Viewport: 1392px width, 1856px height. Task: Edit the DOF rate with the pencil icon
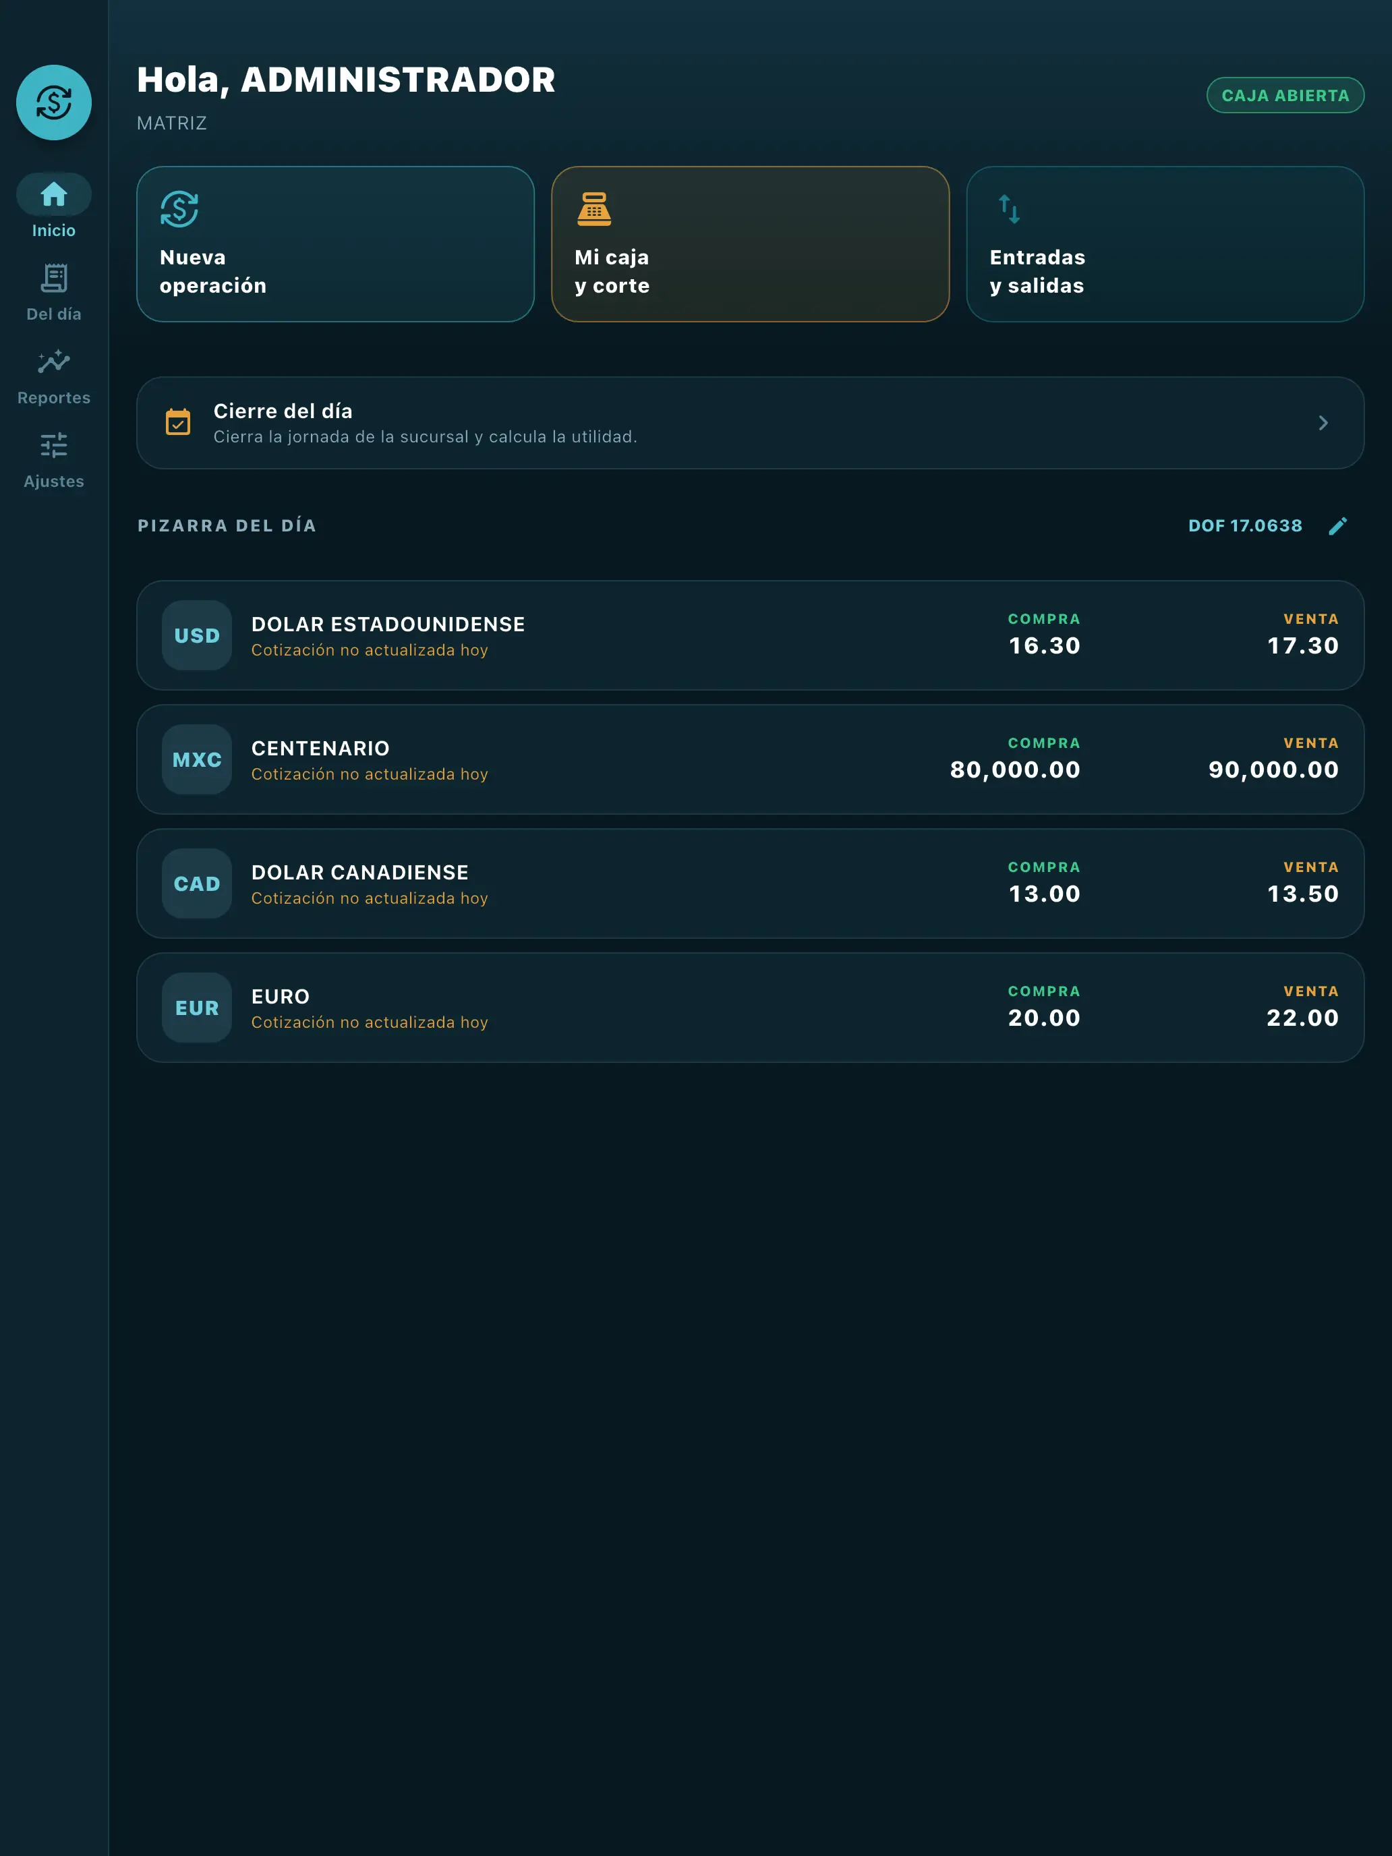[1337, 525]
